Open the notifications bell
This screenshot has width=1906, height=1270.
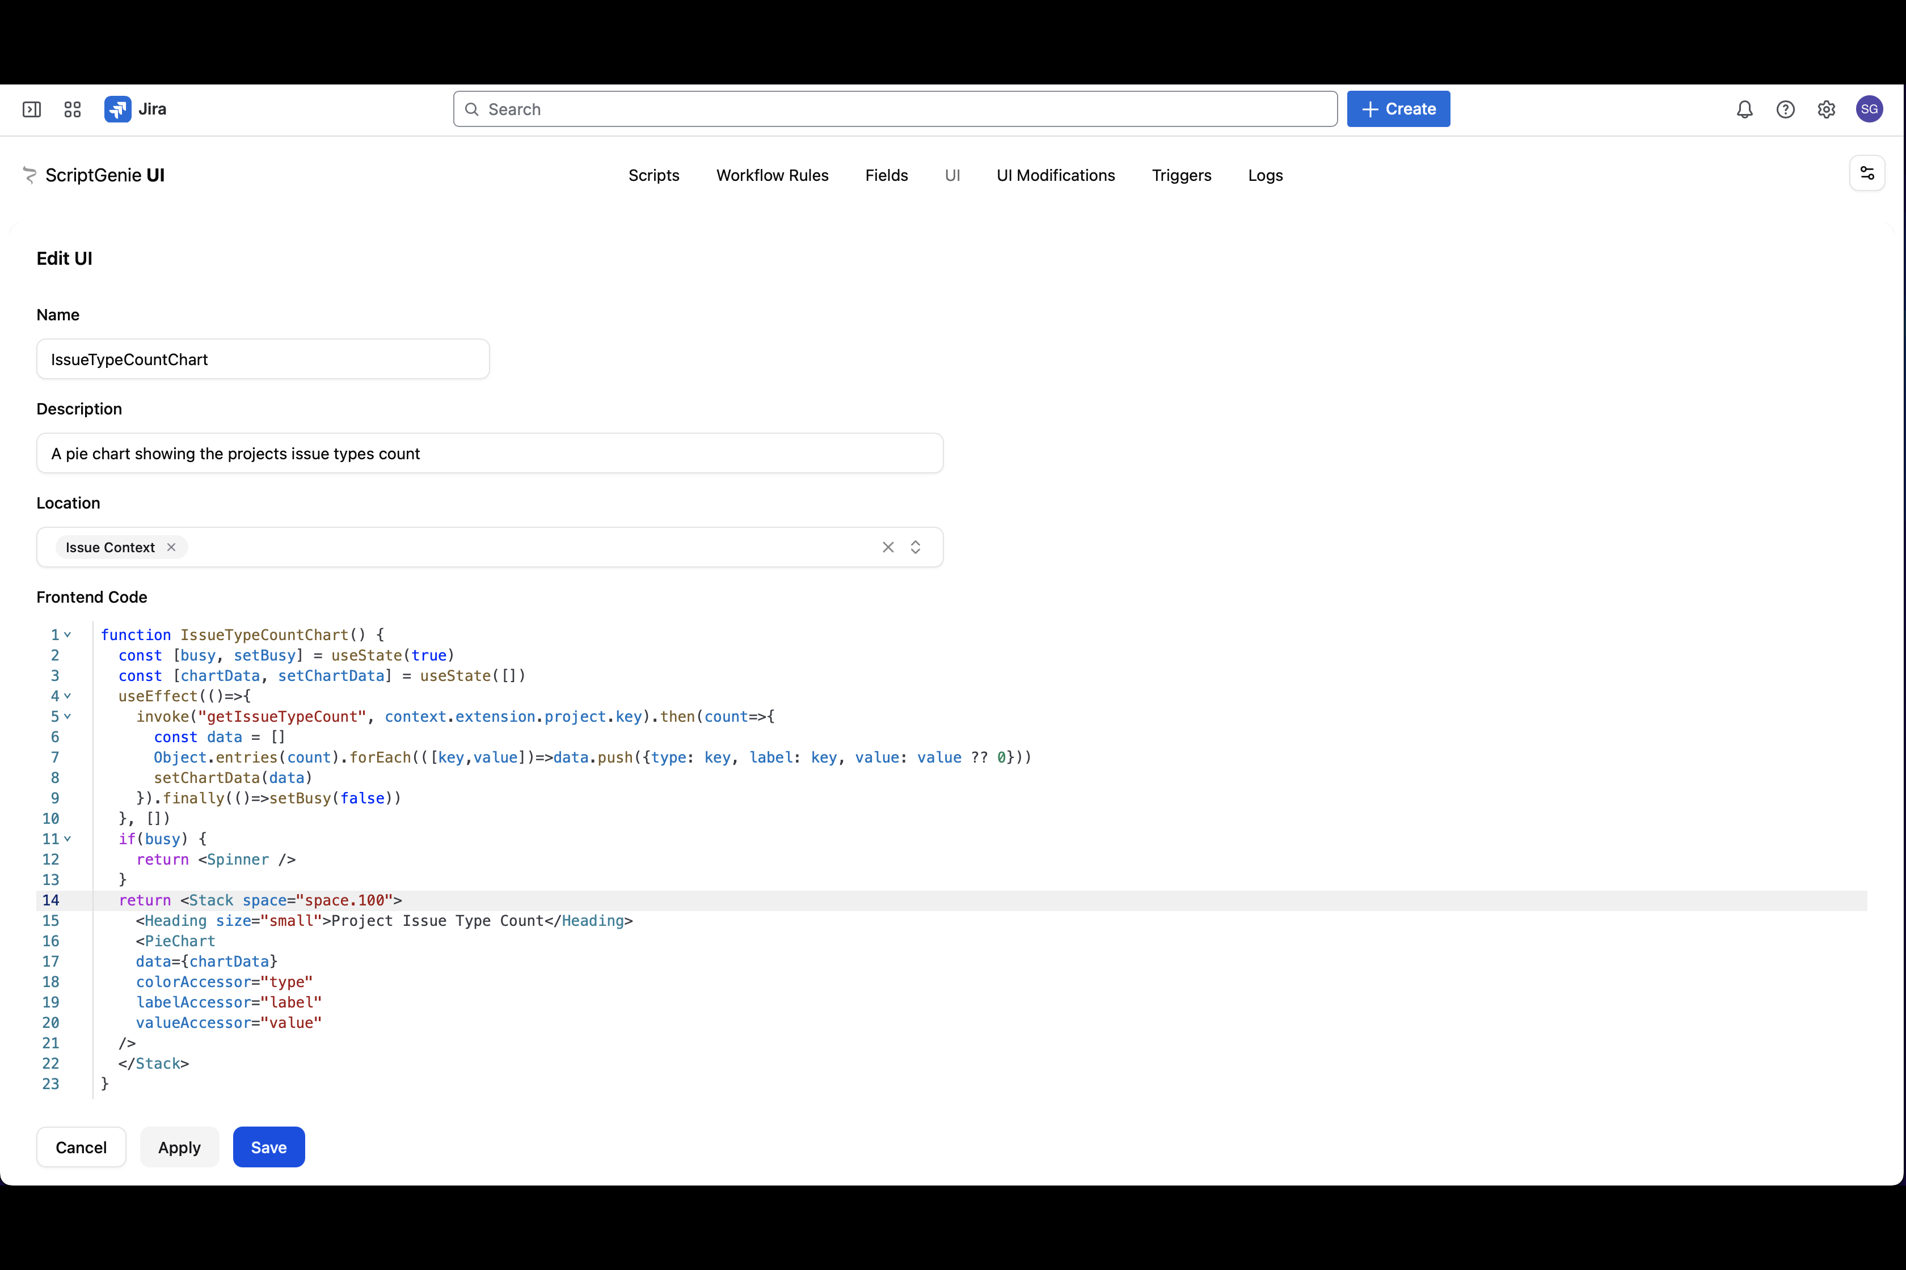tap(1744, 109)
